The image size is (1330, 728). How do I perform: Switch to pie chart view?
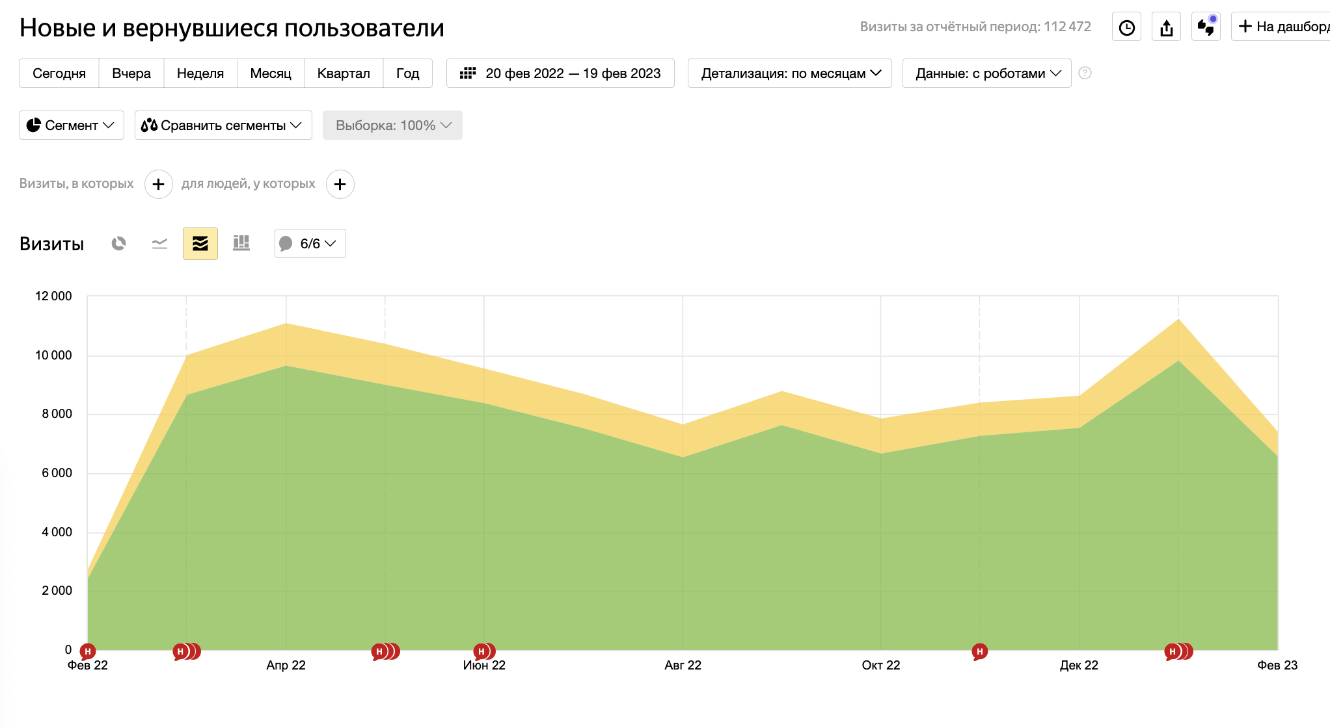coord(118,244)
